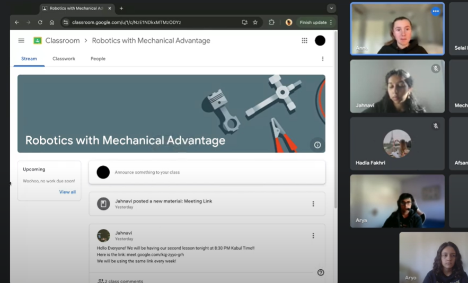Go to the Classroom home link

63,41
